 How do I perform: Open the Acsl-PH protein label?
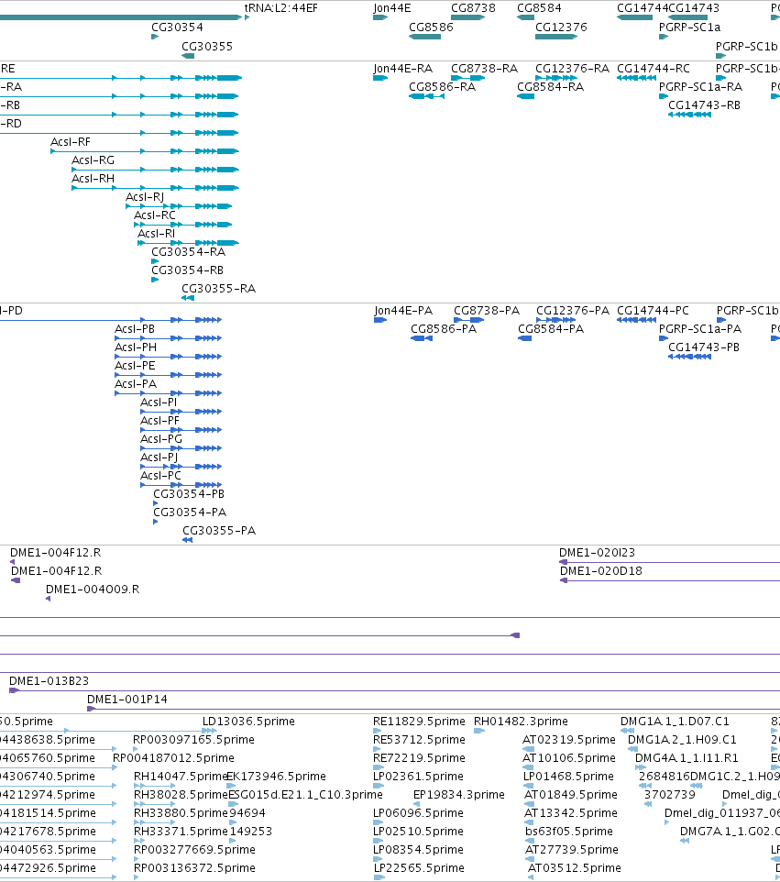click(x=136, y=347)
